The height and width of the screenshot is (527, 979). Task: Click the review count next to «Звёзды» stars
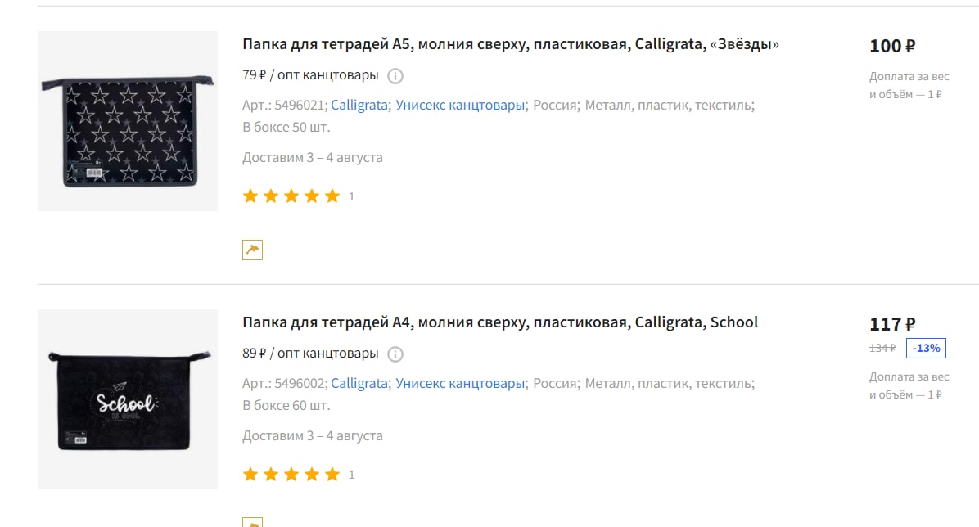351,196
